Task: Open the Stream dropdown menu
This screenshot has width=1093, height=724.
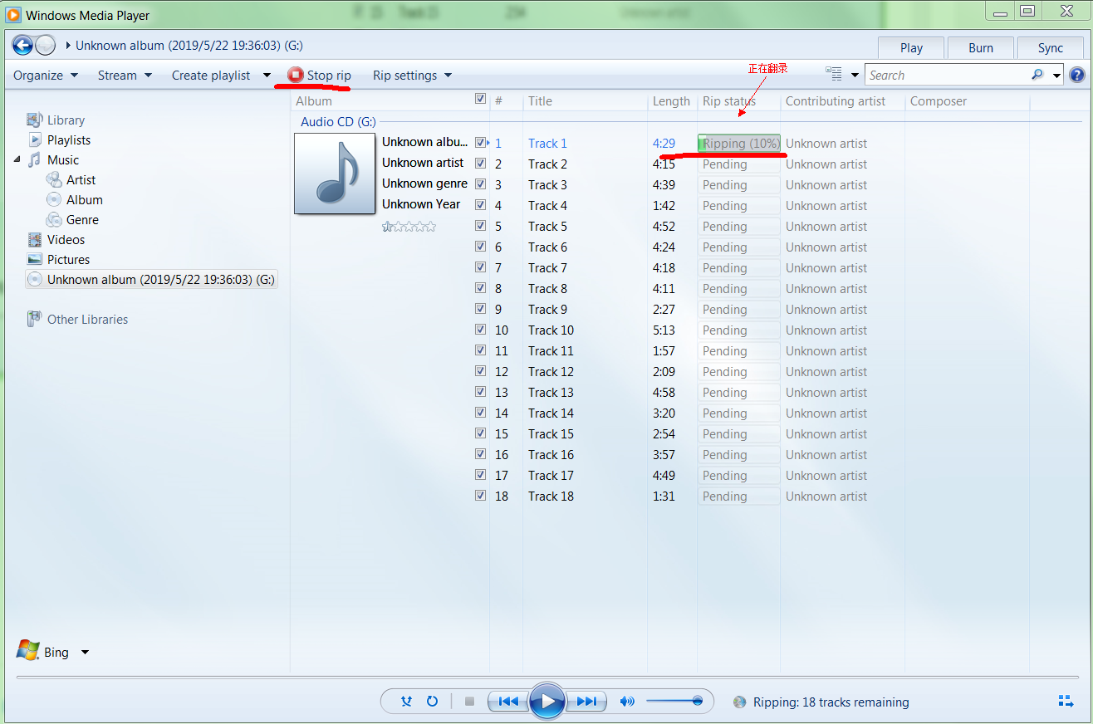Action: [x=125, y=75]
